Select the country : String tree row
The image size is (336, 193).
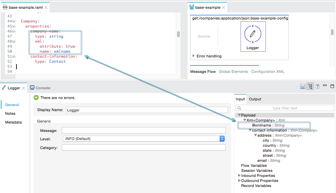click(276, 145)
